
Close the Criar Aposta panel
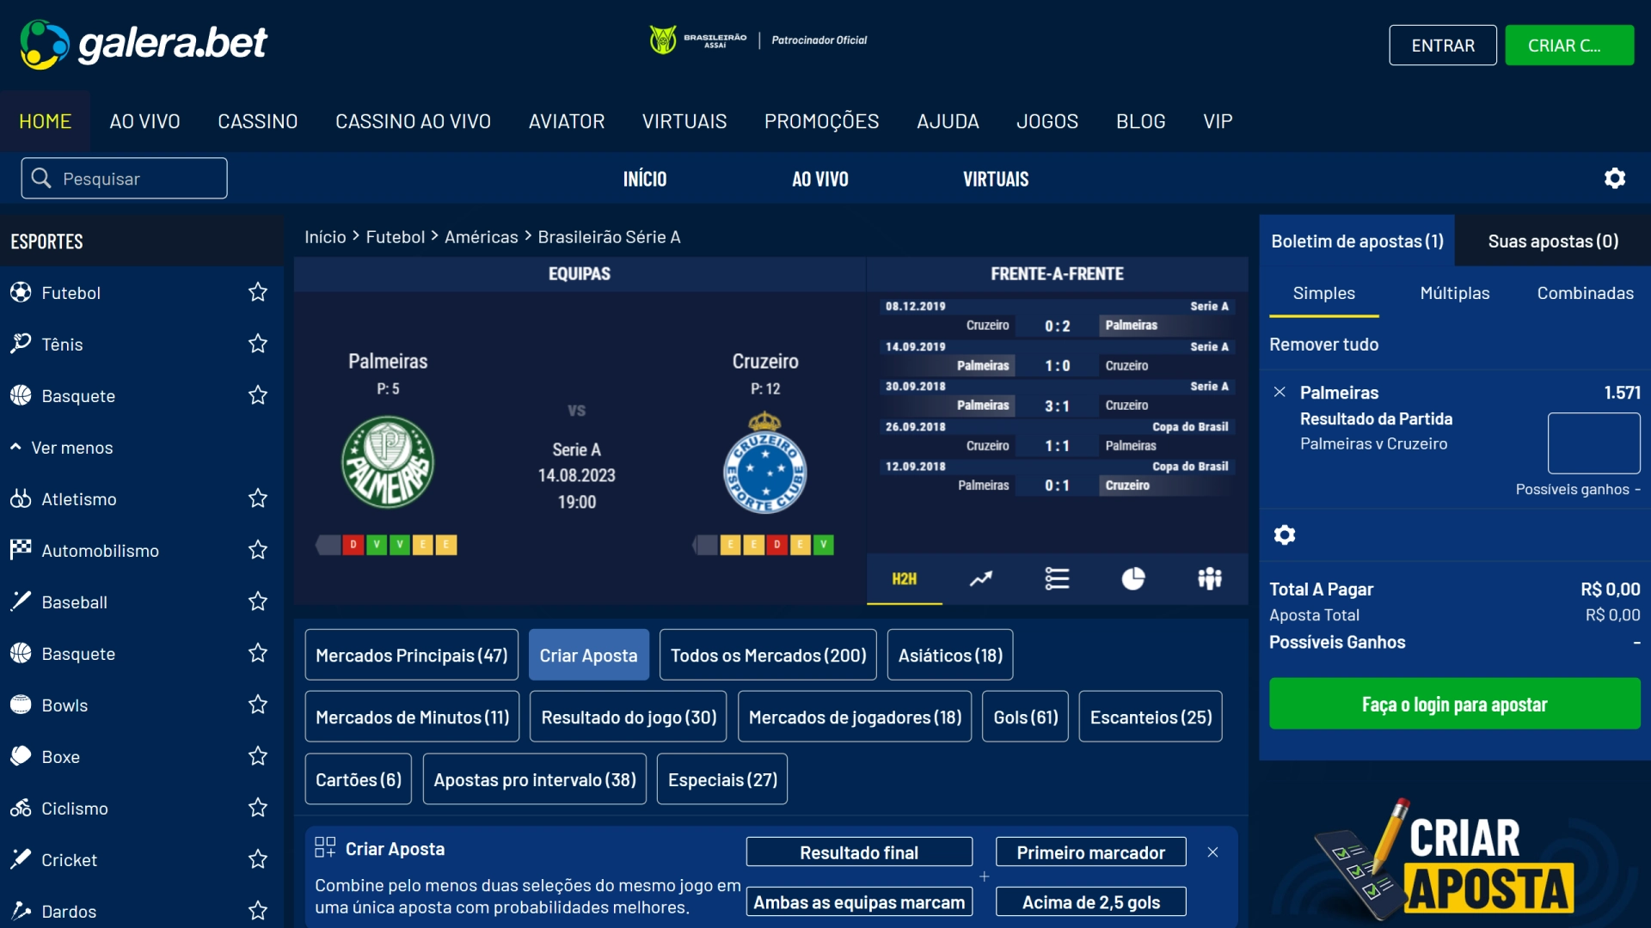point(1214,851)
